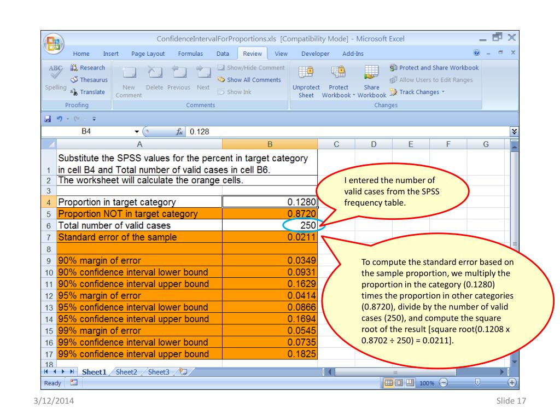
Task: Open Customize Quick Access Toolbar dropdown
Action: (x=94, y=119)
